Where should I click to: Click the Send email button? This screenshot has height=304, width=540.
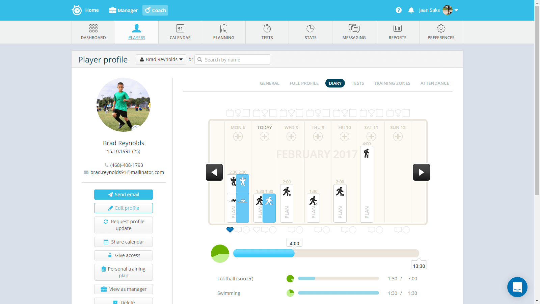(x=124, y=195)
